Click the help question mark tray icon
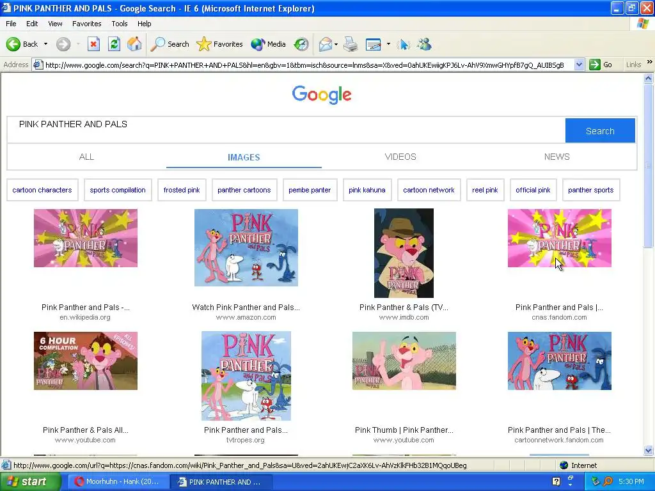This screenshot has width=655, height=491. pyautogui.click(x=556, y=481)
